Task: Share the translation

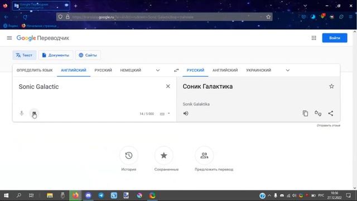Action: (331, 113)
